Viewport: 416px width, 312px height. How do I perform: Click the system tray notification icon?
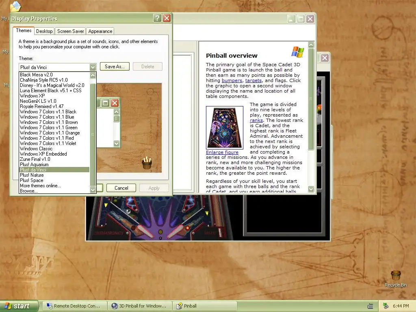pyautogui.click(x=386, y=306)
